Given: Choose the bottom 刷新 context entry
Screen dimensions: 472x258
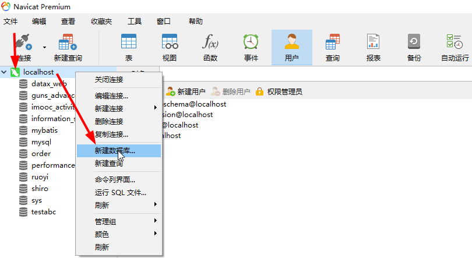Looking at the screenshot, I should 119,247.
